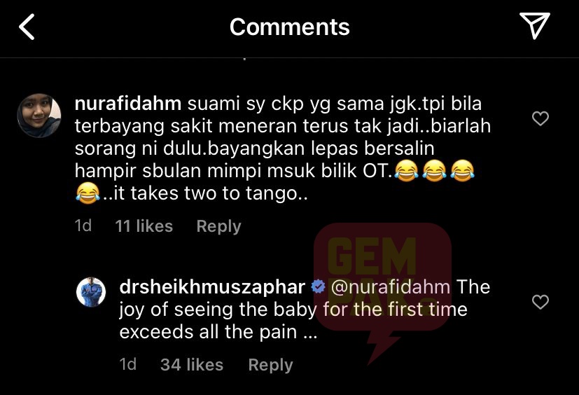Click the laughing emoji row in comment
This screenshot has height=395, width=579.
(434, 171)
